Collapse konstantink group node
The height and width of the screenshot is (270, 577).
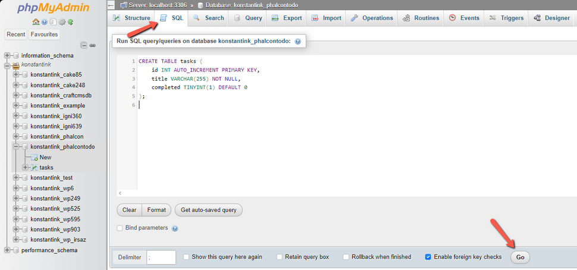point(7,66)
